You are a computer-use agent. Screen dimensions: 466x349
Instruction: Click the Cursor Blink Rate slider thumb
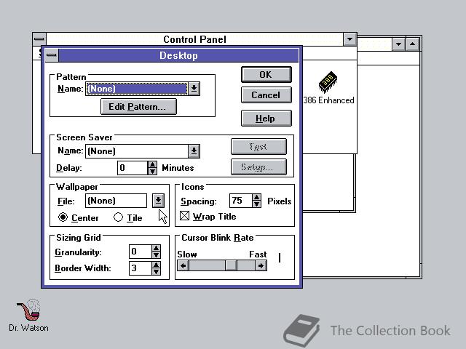[x=231, y=265]
